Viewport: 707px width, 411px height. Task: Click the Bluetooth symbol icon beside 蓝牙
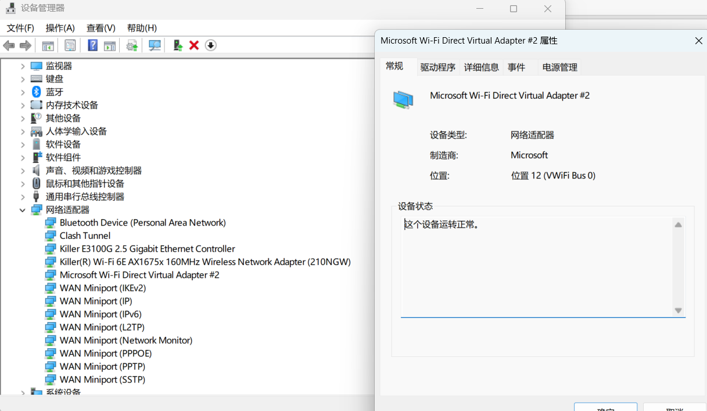[37, 92]
